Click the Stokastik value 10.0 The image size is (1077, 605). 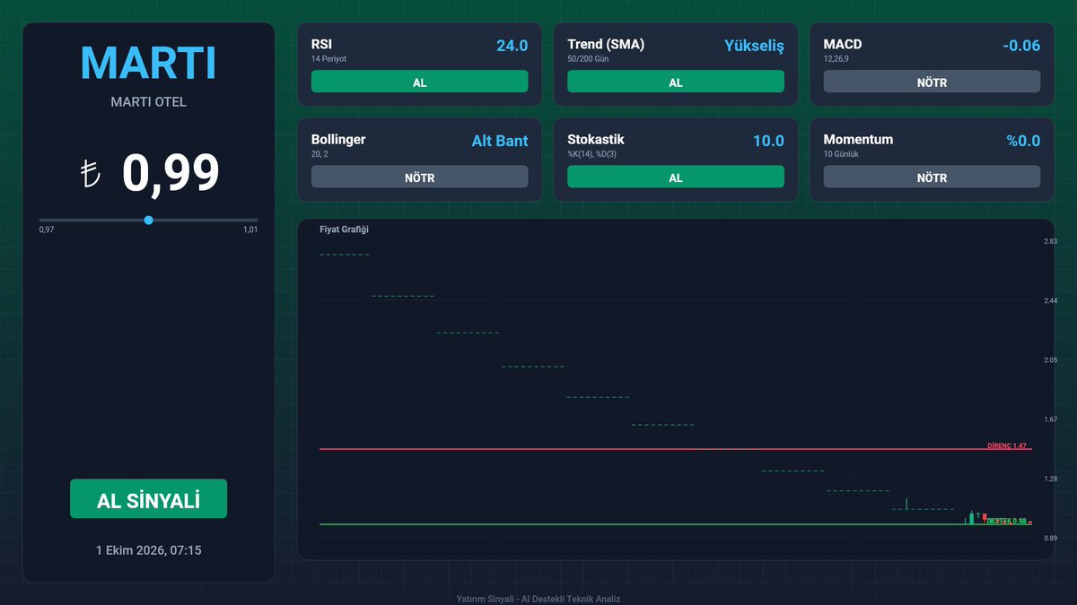coord(768,141)
